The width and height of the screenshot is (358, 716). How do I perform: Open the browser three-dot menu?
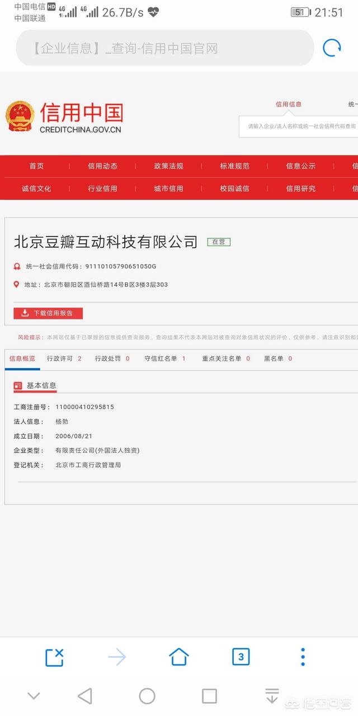303,657
